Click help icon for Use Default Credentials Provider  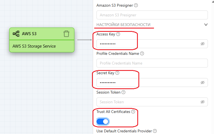[155, 131]
